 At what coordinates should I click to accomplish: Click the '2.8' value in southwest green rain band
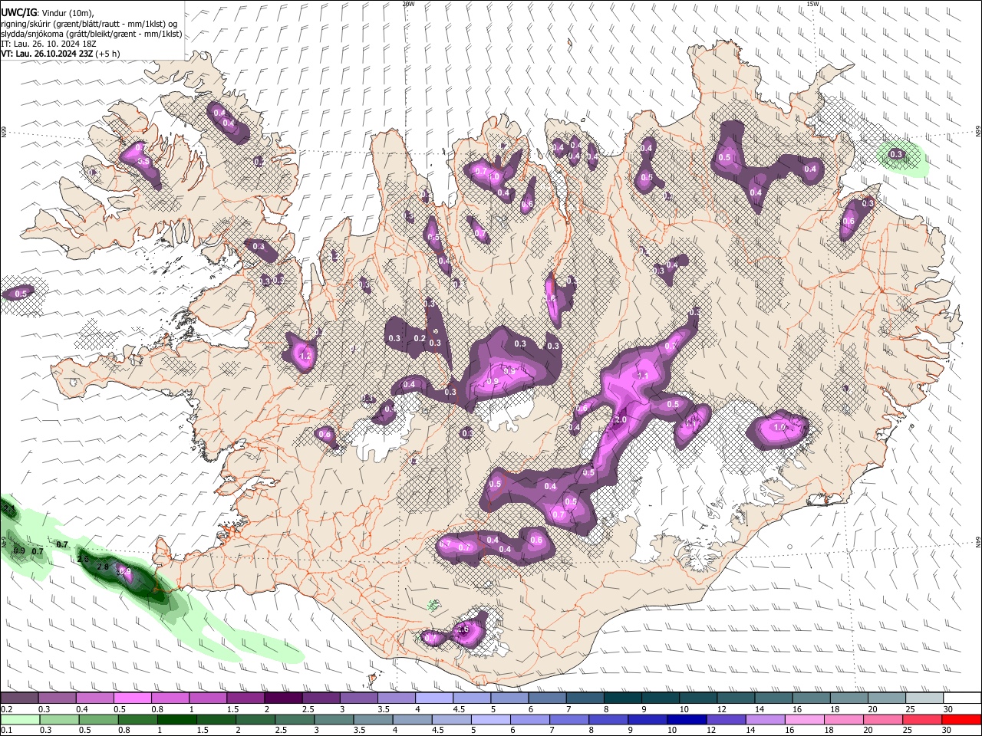[104, 567]
